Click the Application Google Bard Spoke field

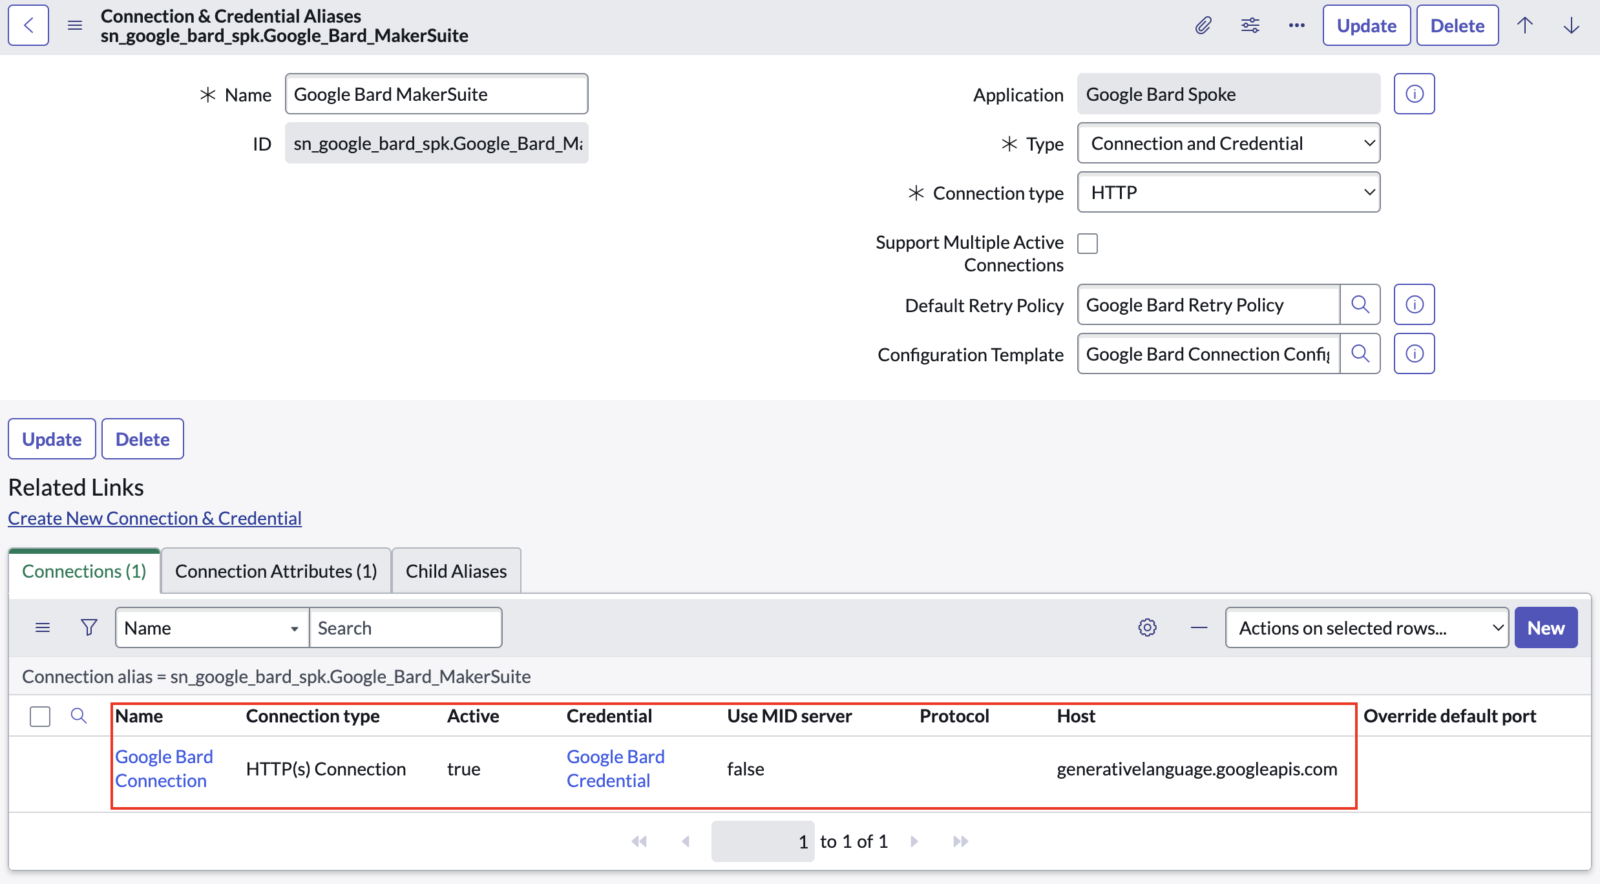(x=1228, y=94)
